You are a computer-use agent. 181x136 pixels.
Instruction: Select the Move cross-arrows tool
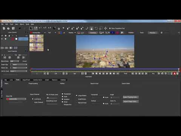[105, 28]
